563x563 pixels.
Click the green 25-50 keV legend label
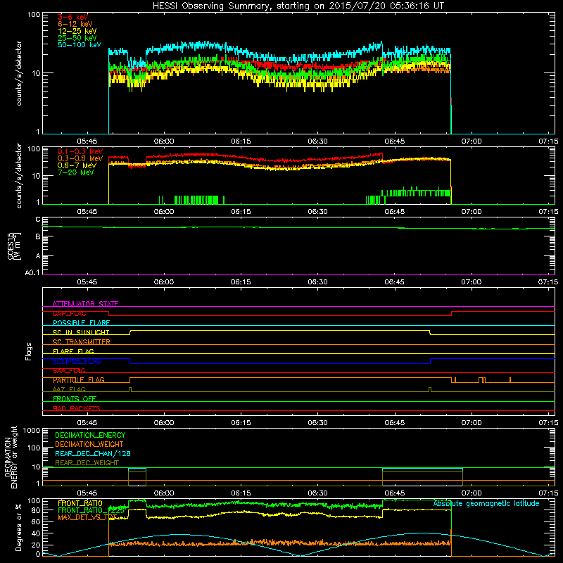pos(77,38)
